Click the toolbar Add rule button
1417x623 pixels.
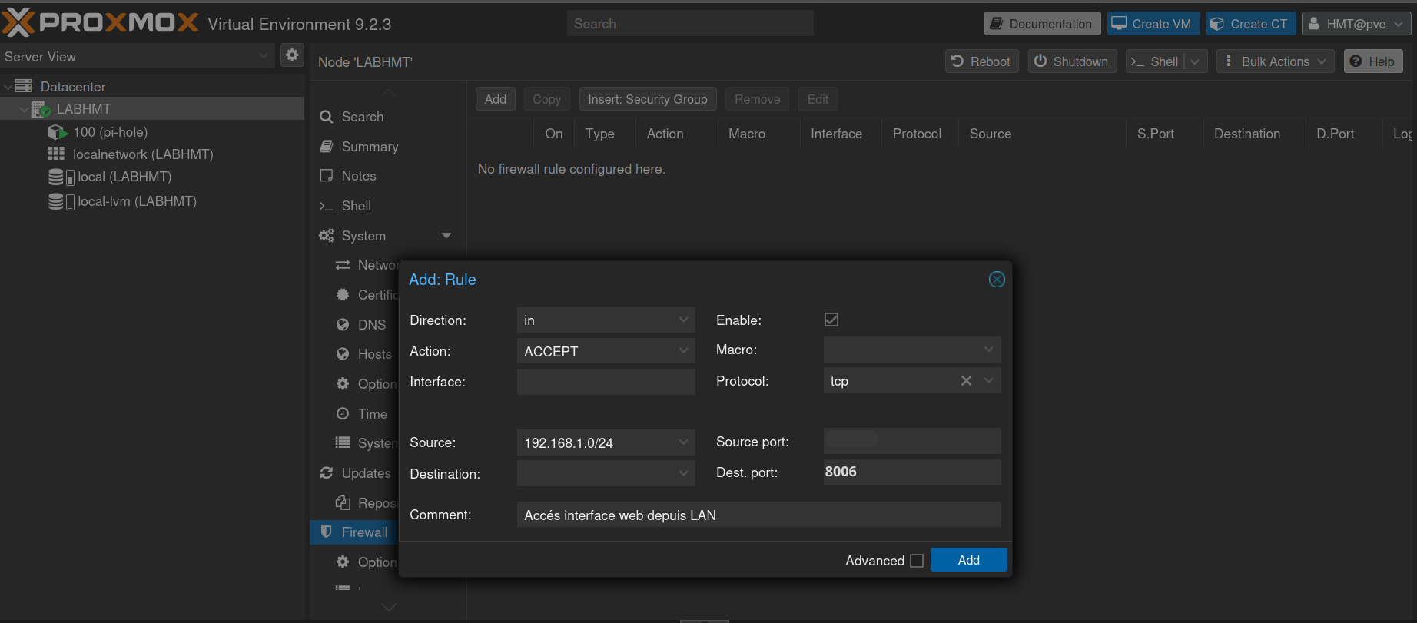(x=495, y=99)
